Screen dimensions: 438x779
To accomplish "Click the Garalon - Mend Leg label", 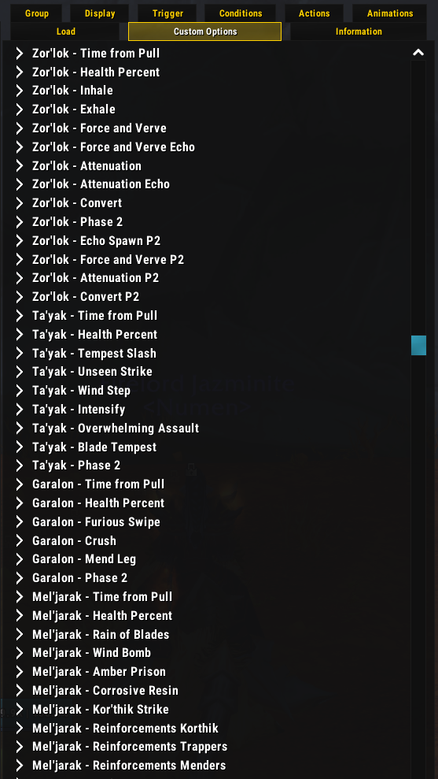I will tap(84, 559).
